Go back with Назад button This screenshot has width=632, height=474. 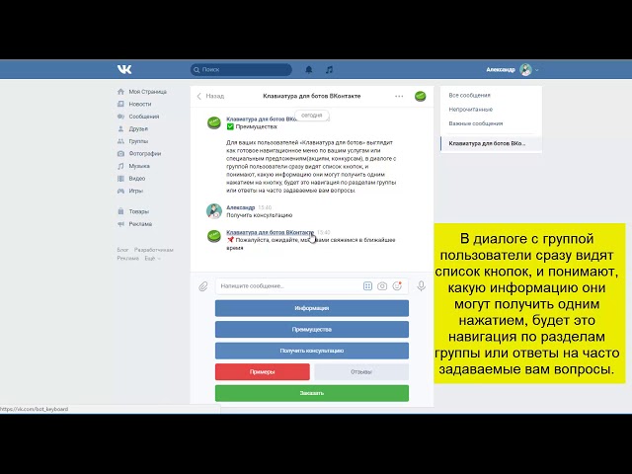(210, 97)
